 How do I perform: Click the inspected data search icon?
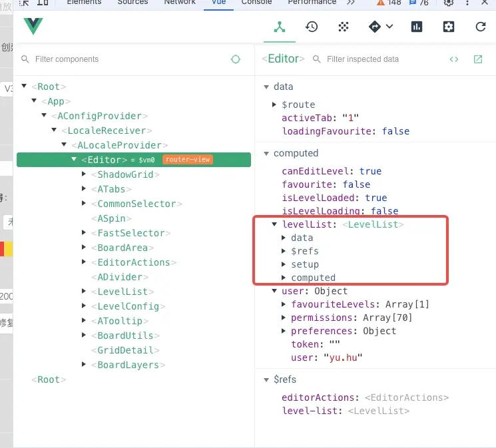click(x=316, y=59)
